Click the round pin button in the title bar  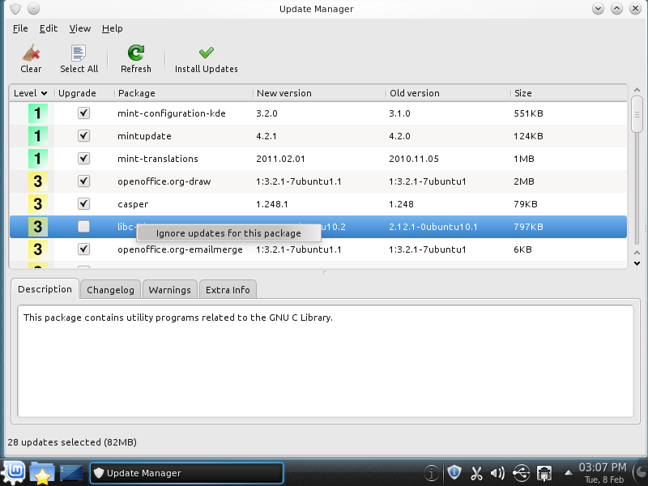tap(34, 9)
